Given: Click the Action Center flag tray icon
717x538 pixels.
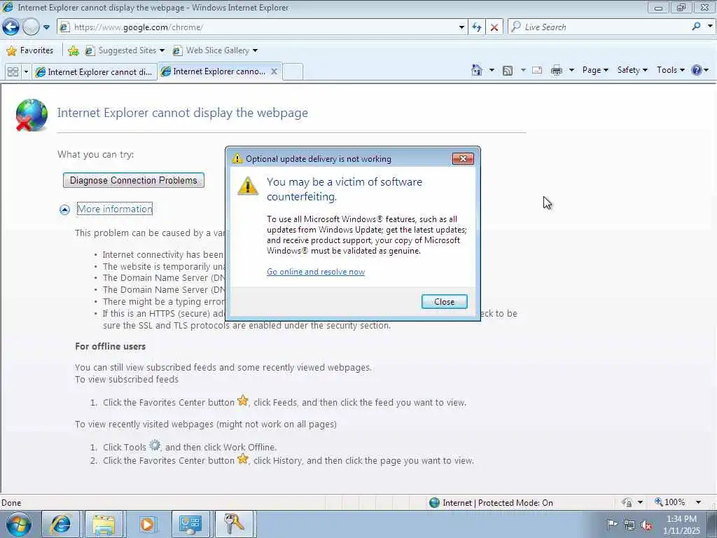Looking at the screenshot, I should 612,524.
